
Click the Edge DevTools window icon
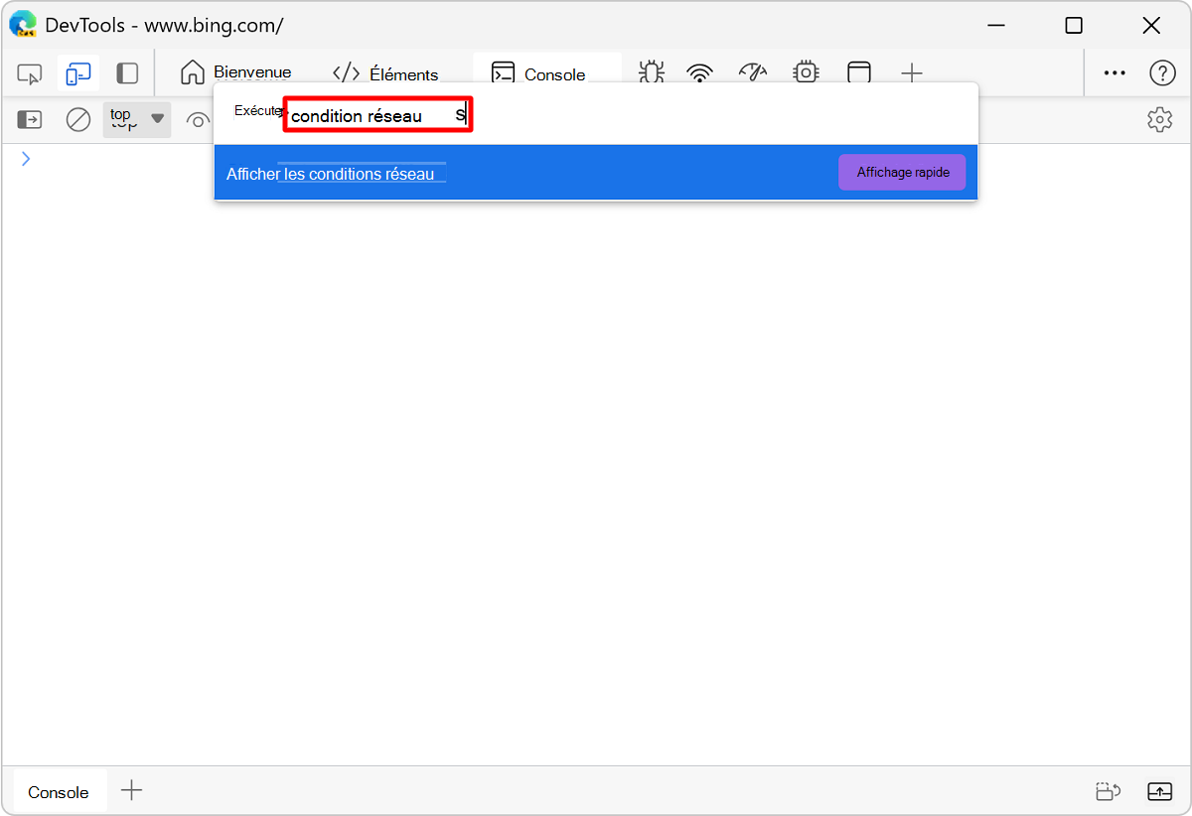[x=22, y=25]
